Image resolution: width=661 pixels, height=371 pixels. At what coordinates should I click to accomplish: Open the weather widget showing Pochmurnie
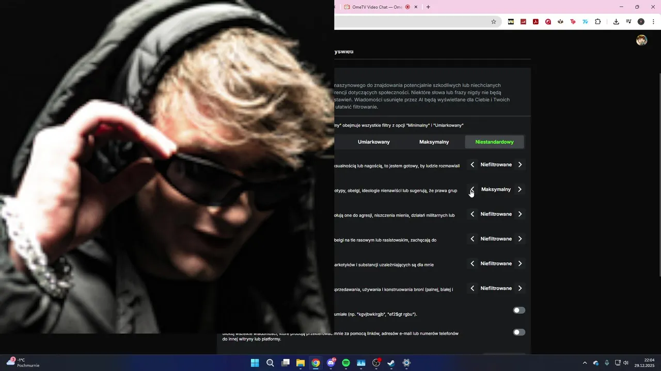tap(23, 363)
